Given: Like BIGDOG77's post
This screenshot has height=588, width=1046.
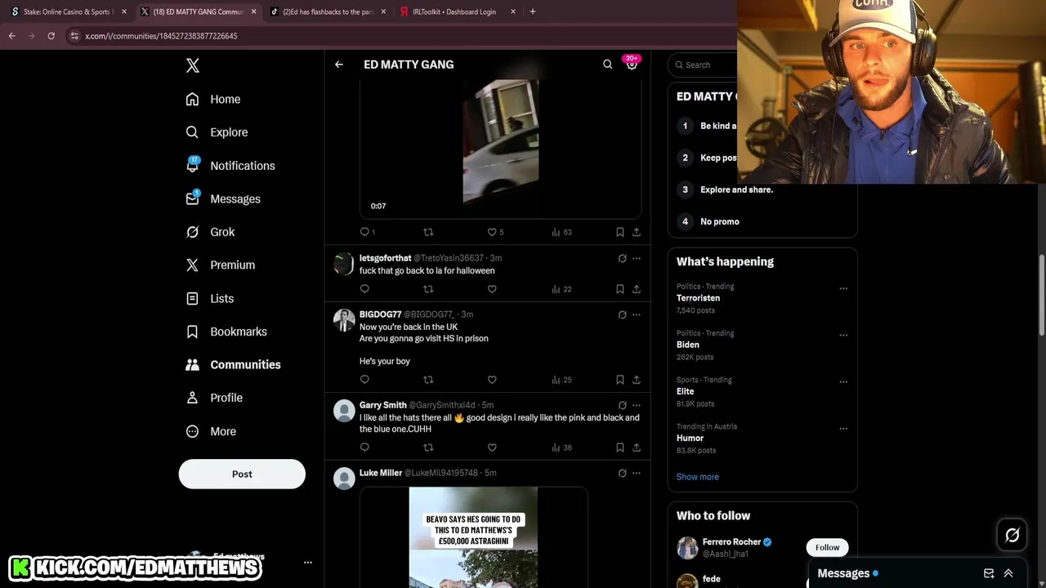Looking at the screenshot, I should (x=492, y=380).
